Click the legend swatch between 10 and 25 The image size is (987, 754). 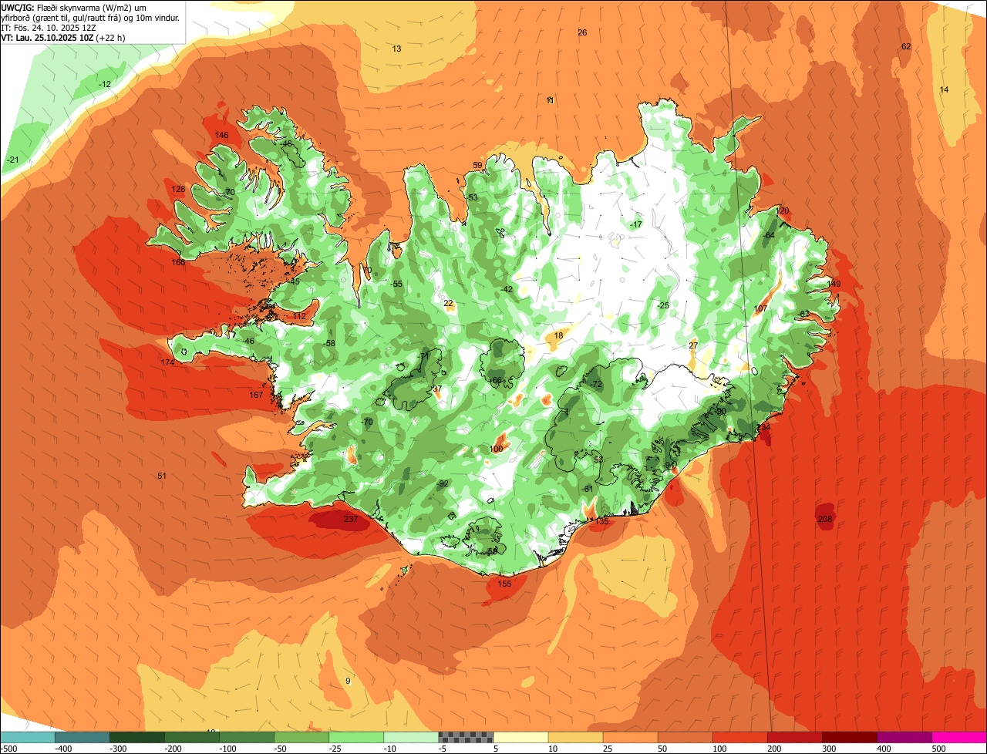tap(575, 737)
